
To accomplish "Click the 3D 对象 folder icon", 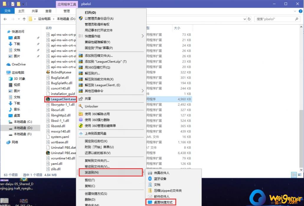I will [x=11, y=79].
